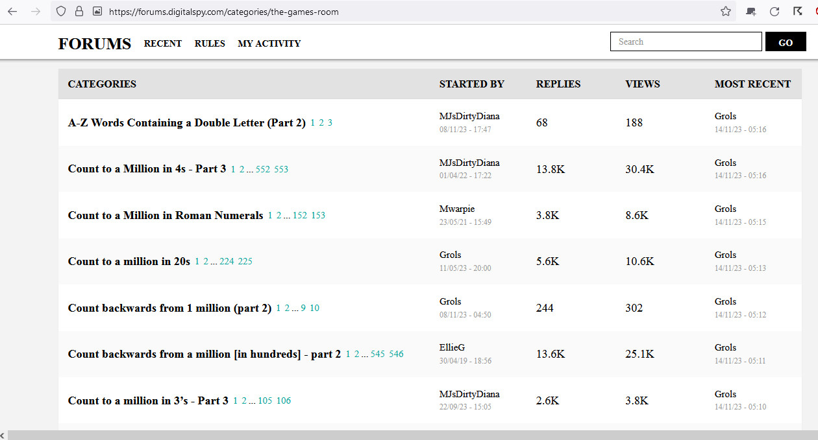Click the horizontal scrollbar's left arrow
The image size is (818, 440).
[x=3, y=435]
